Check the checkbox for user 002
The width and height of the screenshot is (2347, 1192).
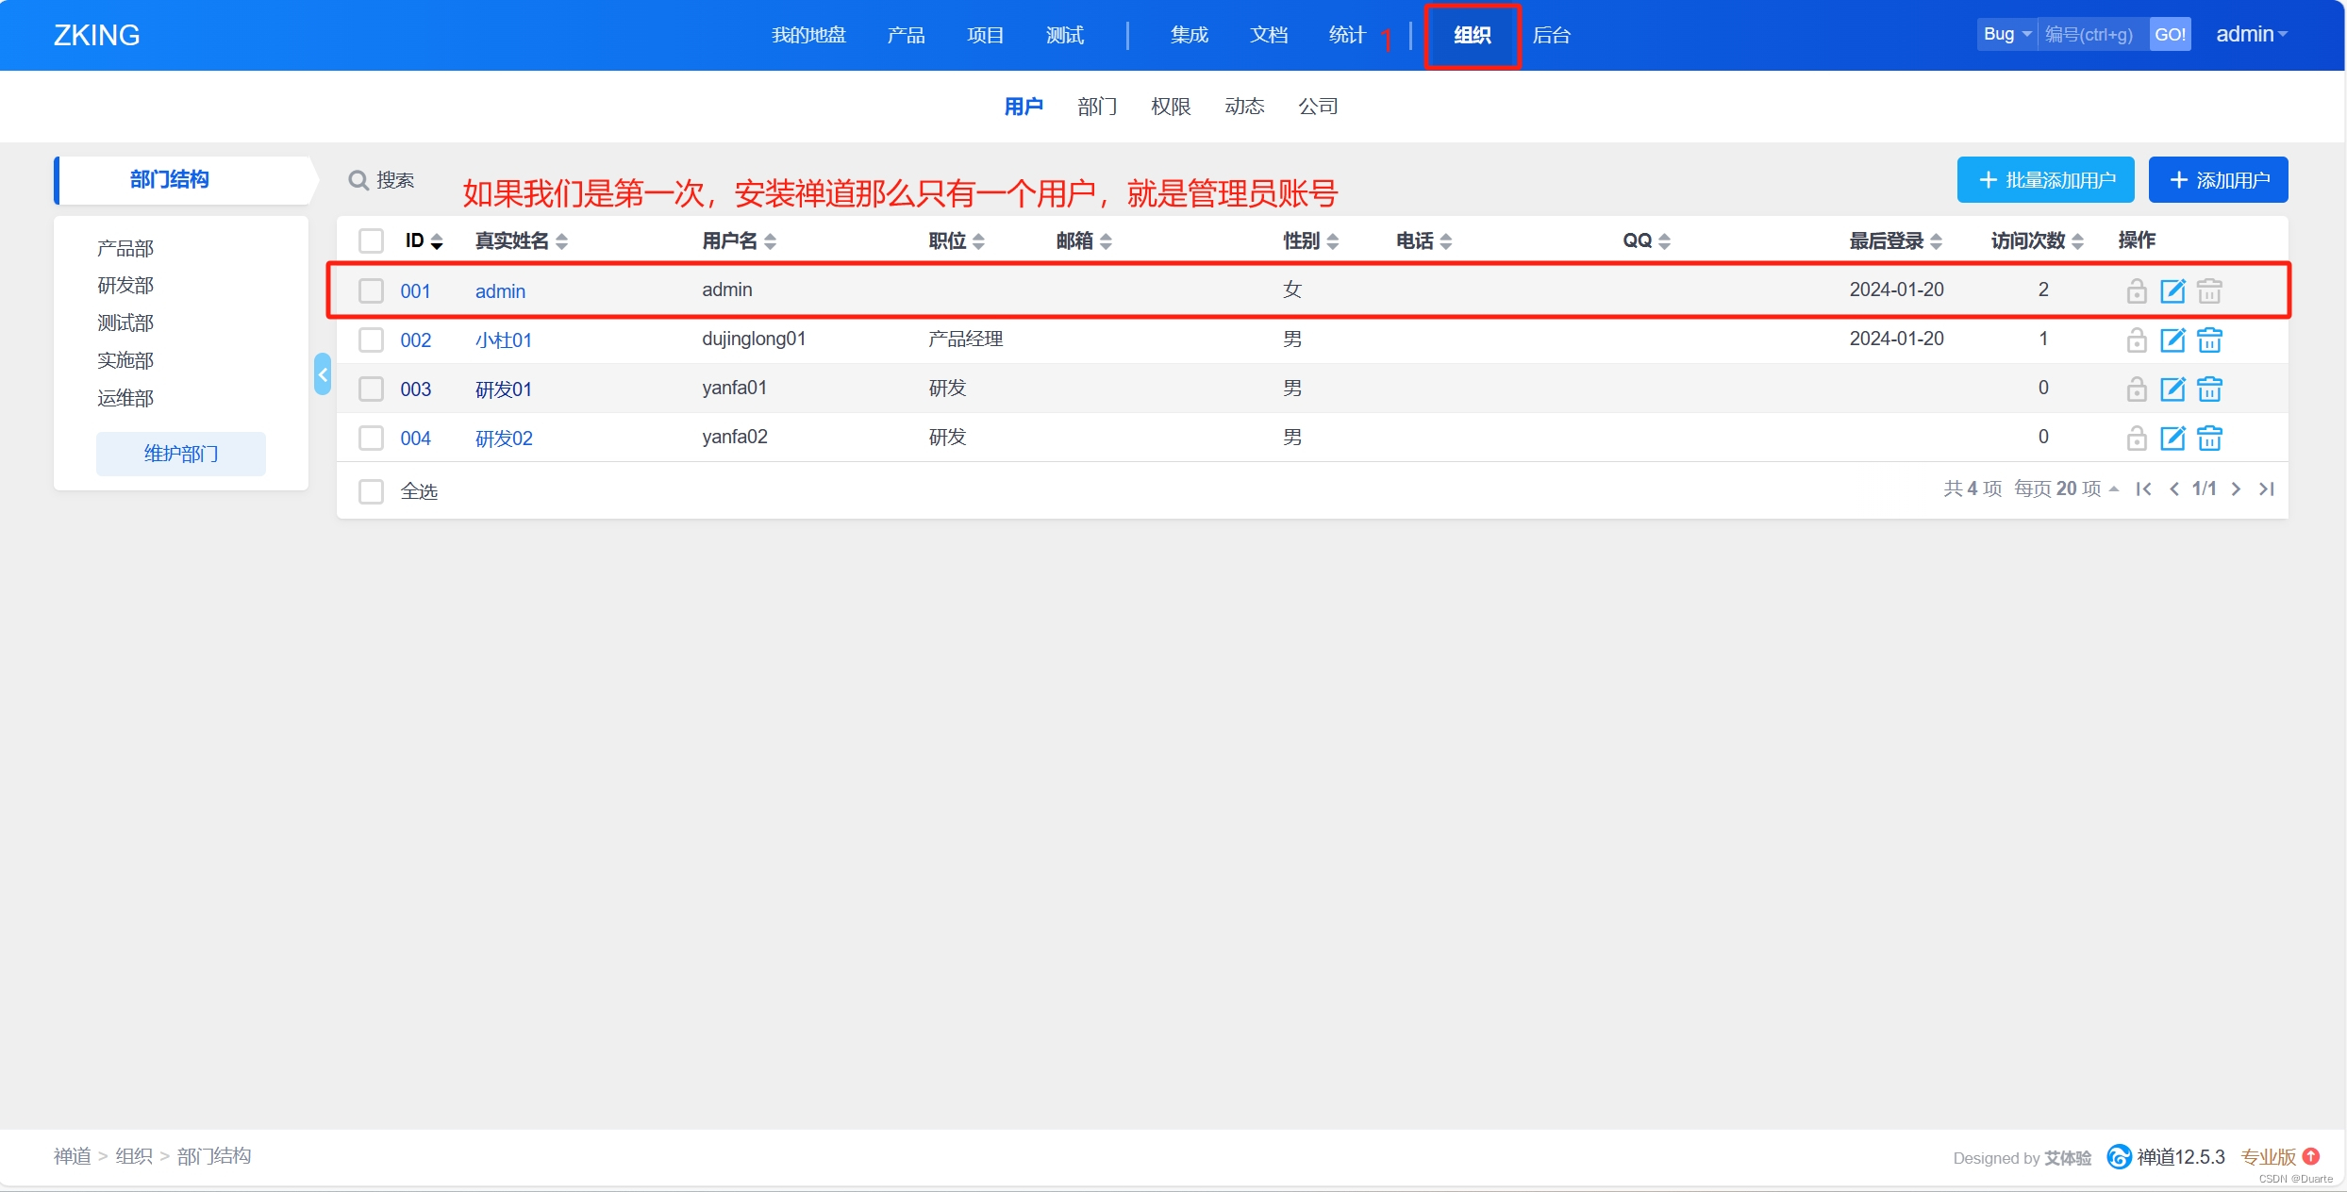click(372, 339)
